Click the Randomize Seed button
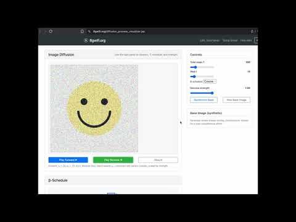This screenshot has width=296, height=222. (203, 100)
